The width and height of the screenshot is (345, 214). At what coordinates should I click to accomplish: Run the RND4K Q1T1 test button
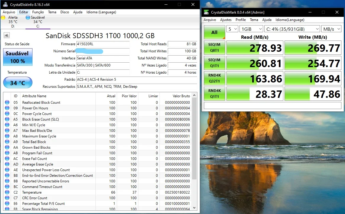tap(215, 94)
